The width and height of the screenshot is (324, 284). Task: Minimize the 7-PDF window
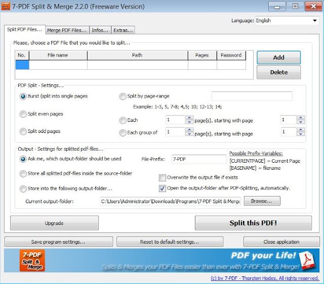277,7
